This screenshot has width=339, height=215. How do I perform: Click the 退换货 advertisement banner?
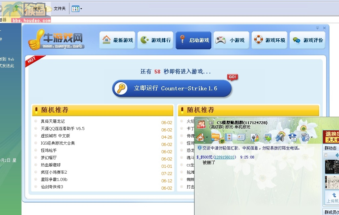[x=331, y=137]
